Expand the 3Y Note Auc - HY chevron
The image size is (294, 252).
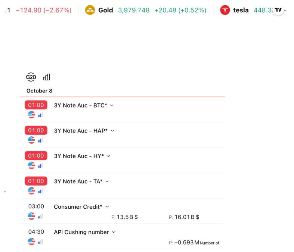(108, 156)
